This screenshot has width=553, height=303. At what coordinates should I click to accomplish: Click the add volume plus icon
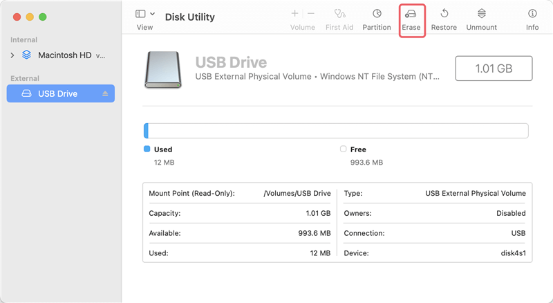[x=295, y=14]
